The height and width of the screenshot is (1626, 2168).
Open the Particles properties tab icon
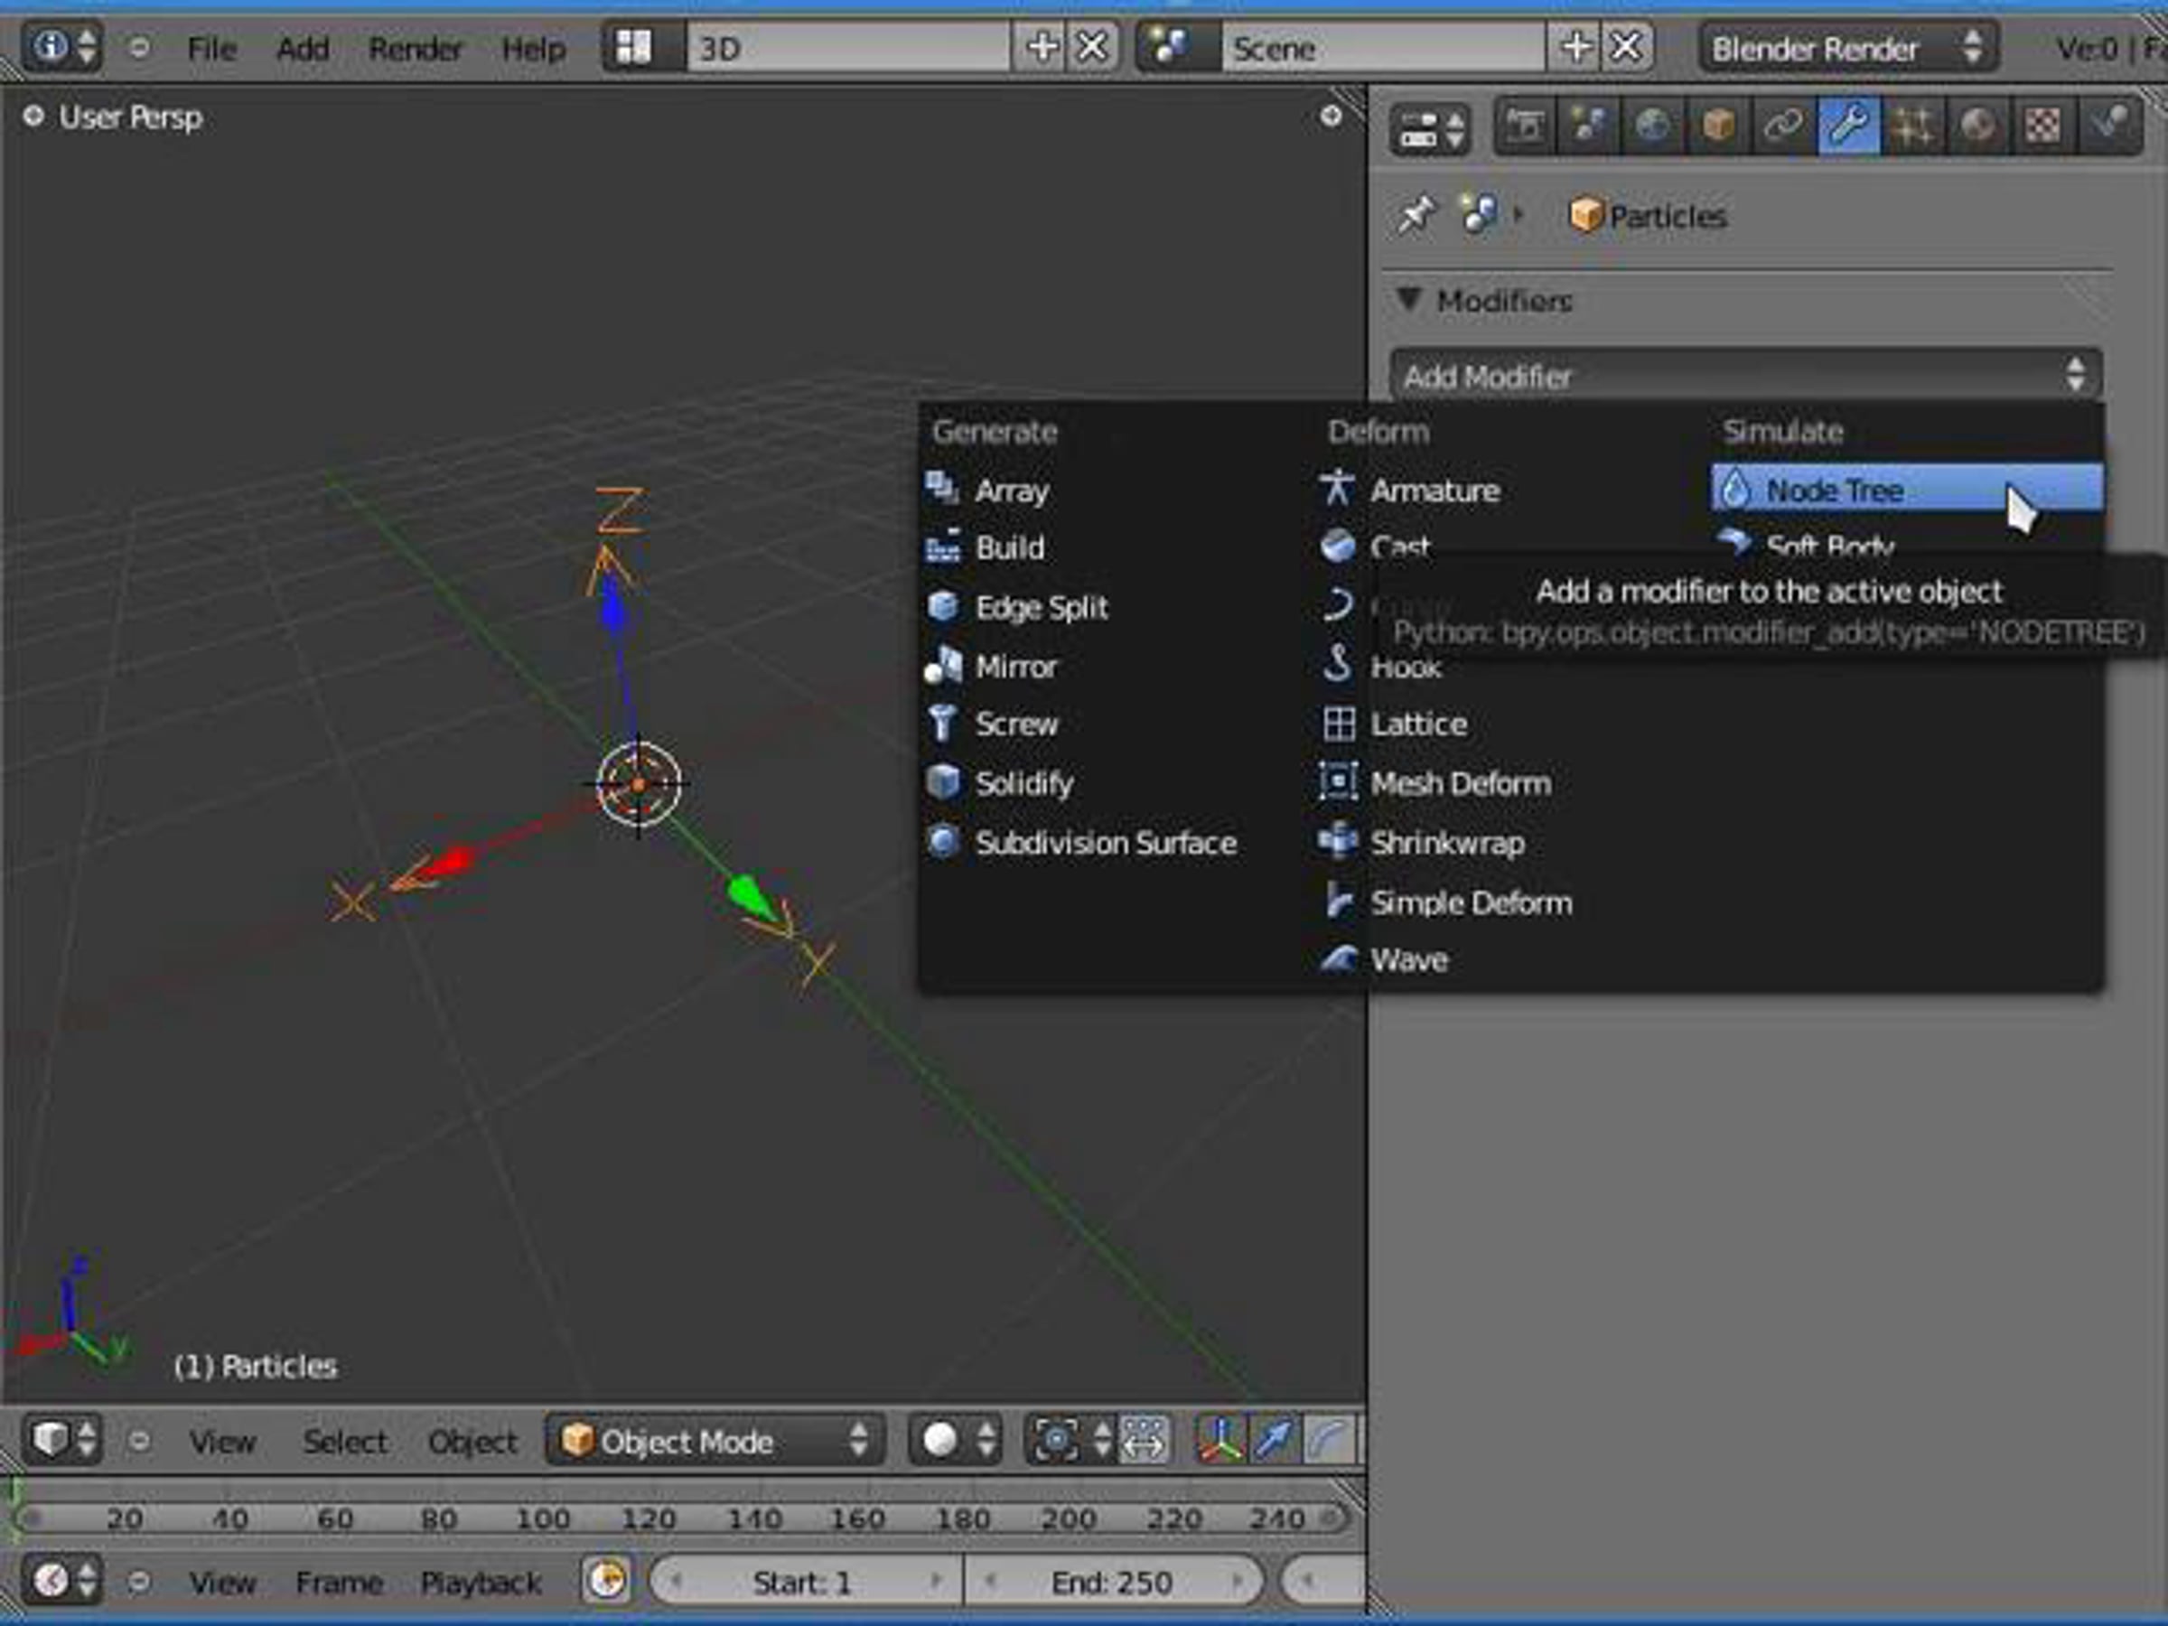pyautogui.click(x=1912, y=126)
